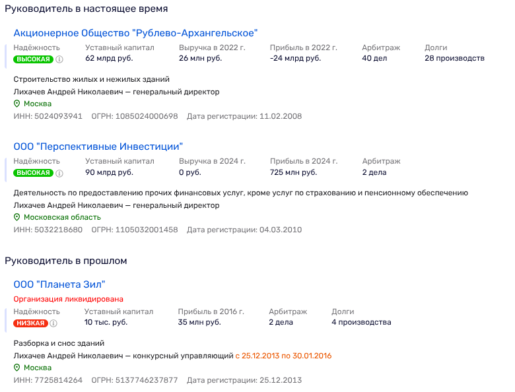Open ООО "Планета Зил" company page

[x=59, y=284]
